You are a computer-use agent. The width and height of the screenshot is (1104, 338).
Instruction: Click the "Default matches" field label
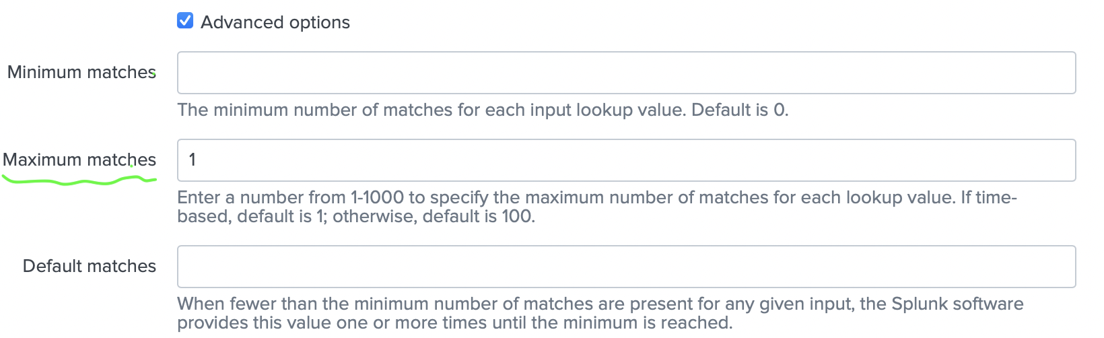(90, 266)
